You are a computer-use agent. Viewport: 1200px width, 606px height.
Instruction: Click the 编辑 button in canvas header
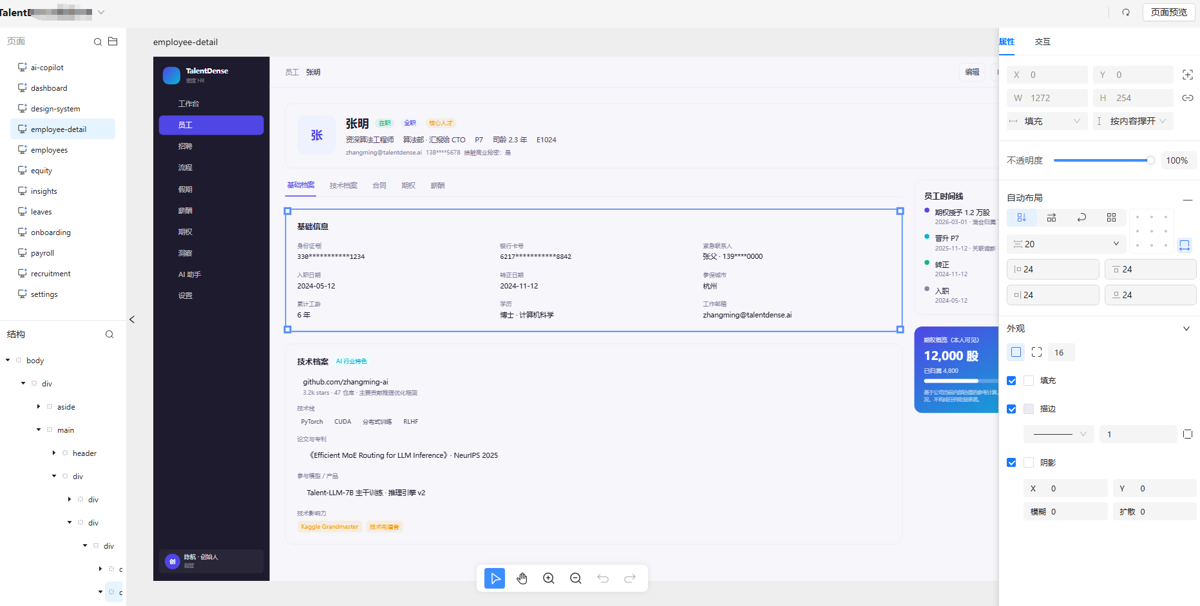point(972,72)
